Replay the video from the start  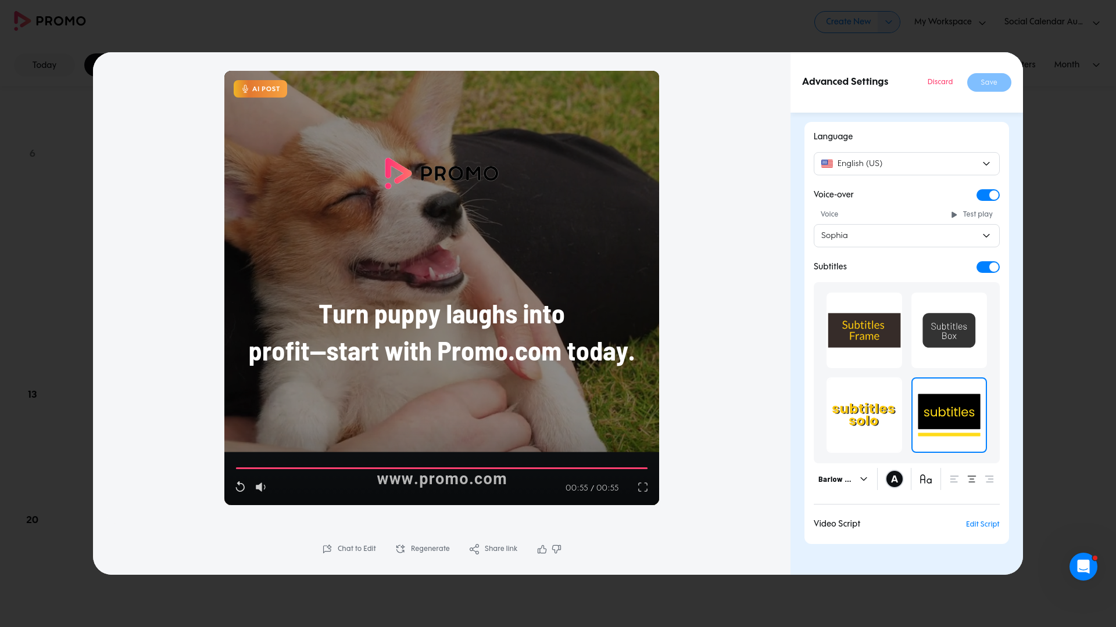tap(240, 487)
